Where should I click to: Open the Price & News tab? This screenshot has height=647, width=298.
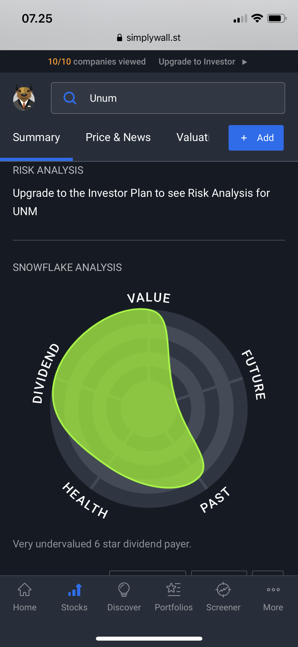[x=118, y=137]
